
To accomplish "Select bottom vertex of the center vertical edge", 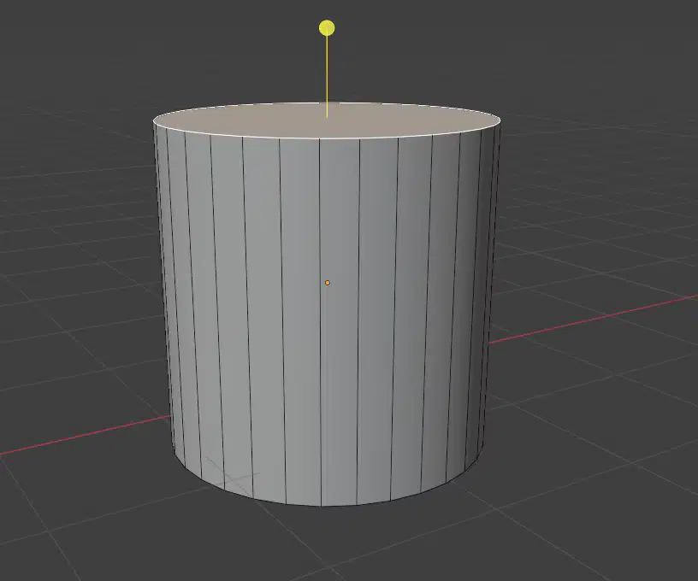I will [321, 506].
